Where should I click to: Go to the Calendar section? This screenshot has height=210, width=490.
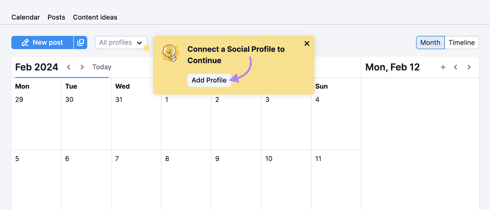(x=25, y=17)
